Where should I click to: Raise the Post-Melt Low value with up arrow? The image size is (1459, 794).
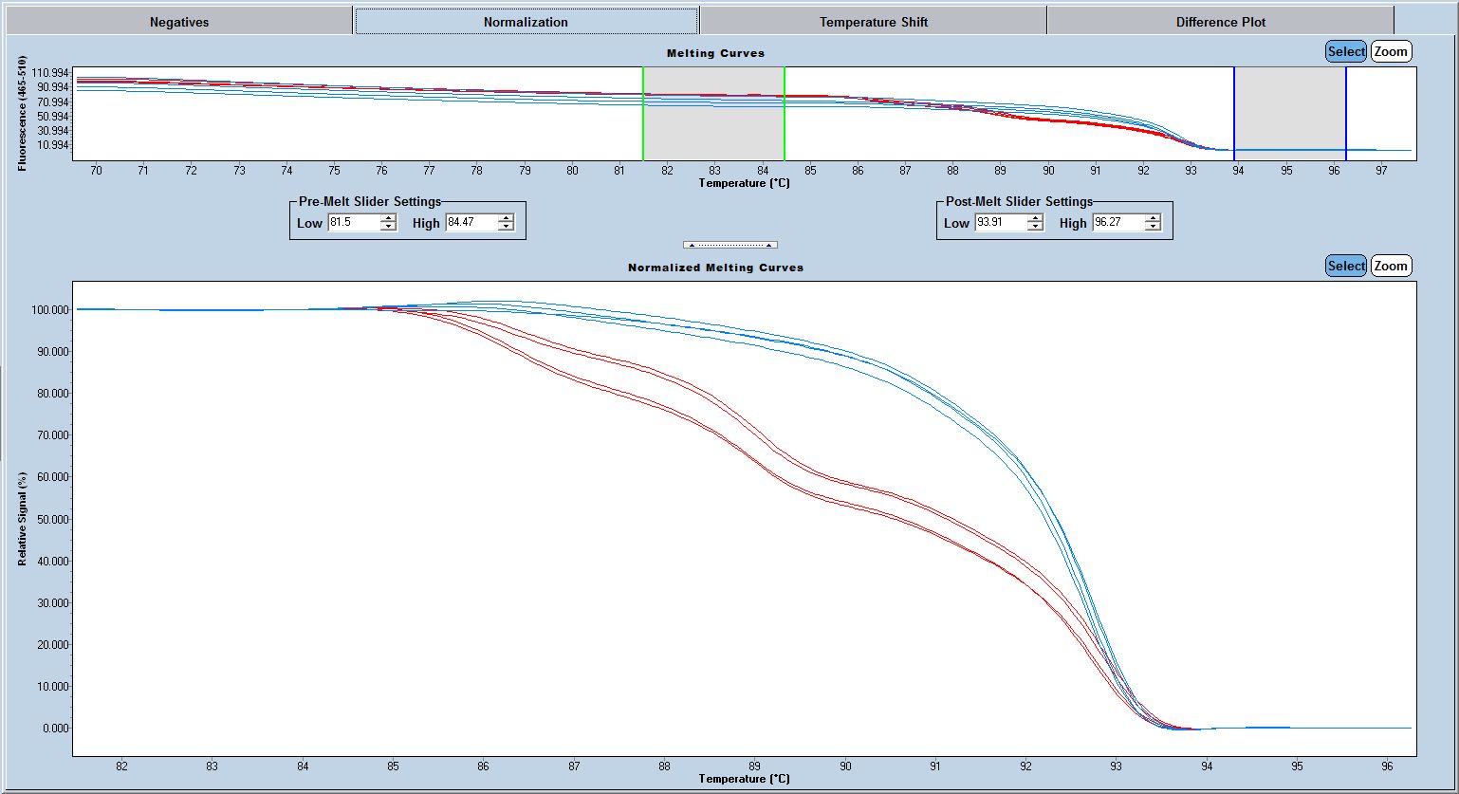[1035, 218]
